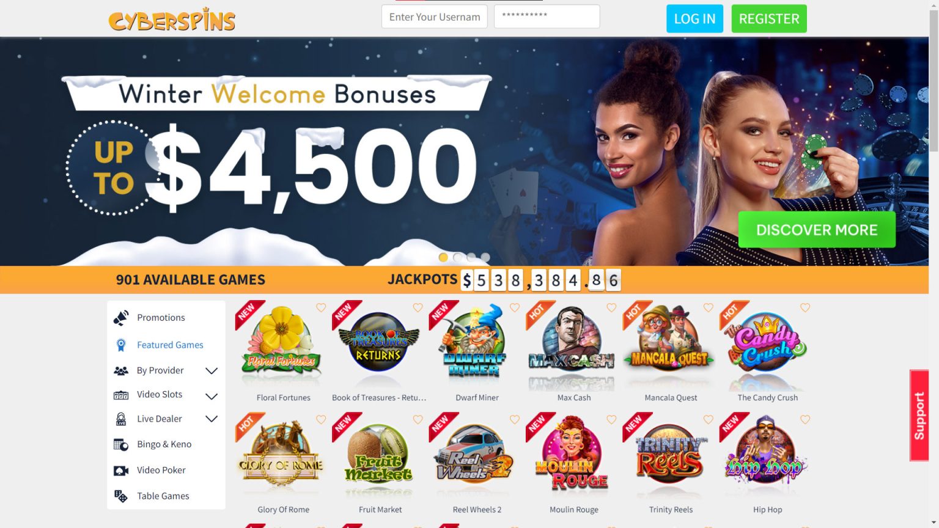Click the Live Dealer icon
Viewport: 939px width, 528px height.
click(121, 419)
